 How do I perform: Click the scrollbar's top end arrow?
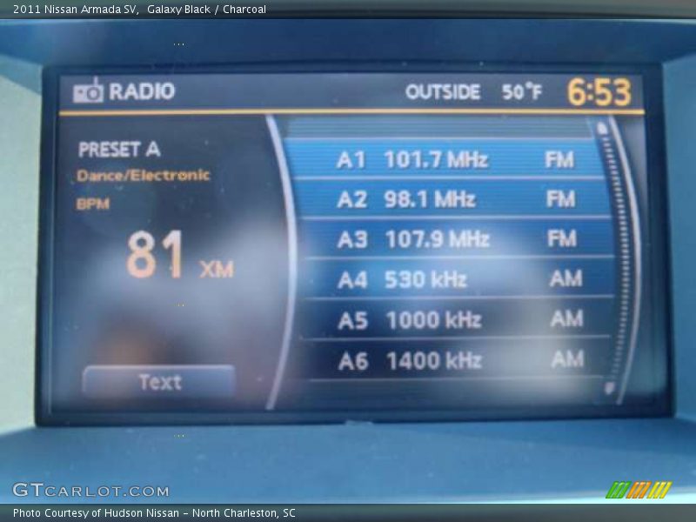(601, 129)
